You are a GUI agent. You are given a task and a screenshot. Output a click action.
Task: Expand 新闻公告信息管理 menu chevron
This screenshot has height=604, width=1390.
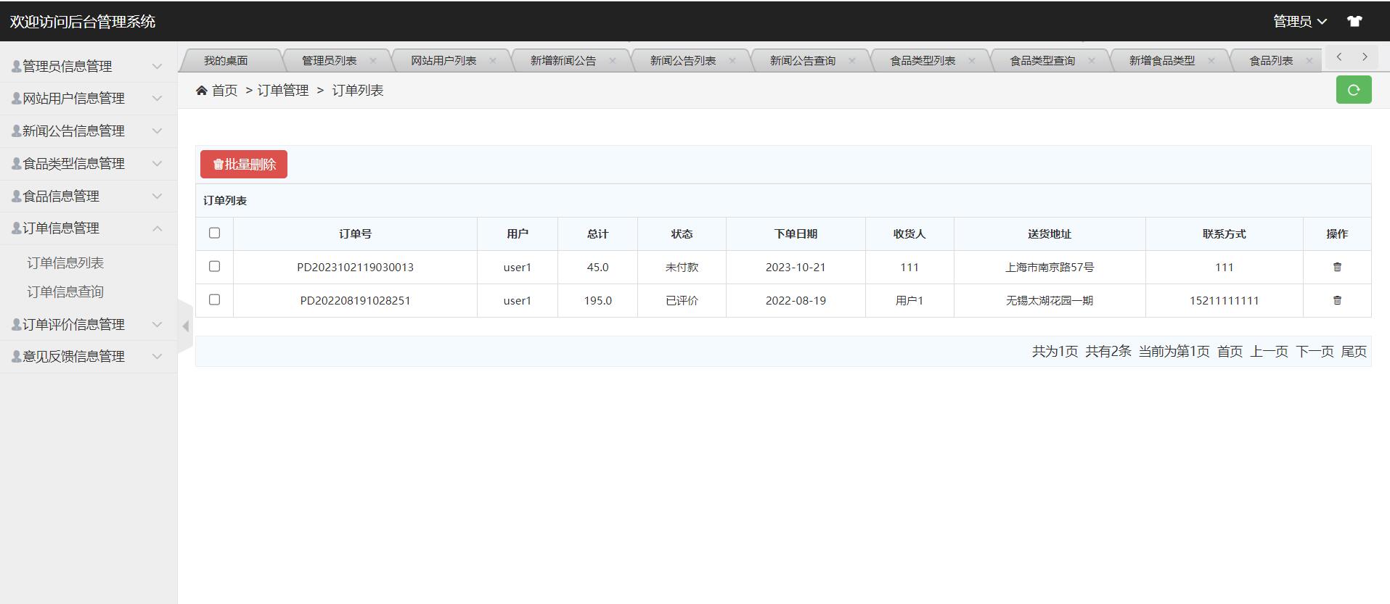pyautogui.click(x=157, y=131)
